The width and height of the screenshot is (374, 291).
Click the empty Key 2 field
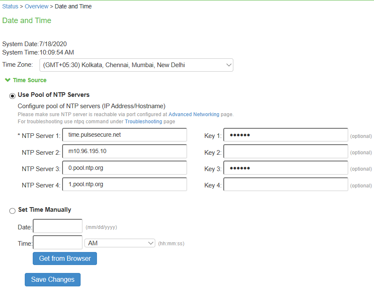[285, 152]
